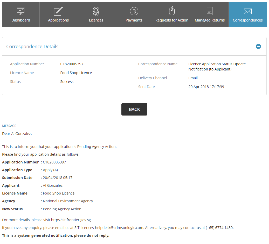Click application number C1820005397 in details panel
Viewport: 269px width, 244px height.
click(72, 64)
